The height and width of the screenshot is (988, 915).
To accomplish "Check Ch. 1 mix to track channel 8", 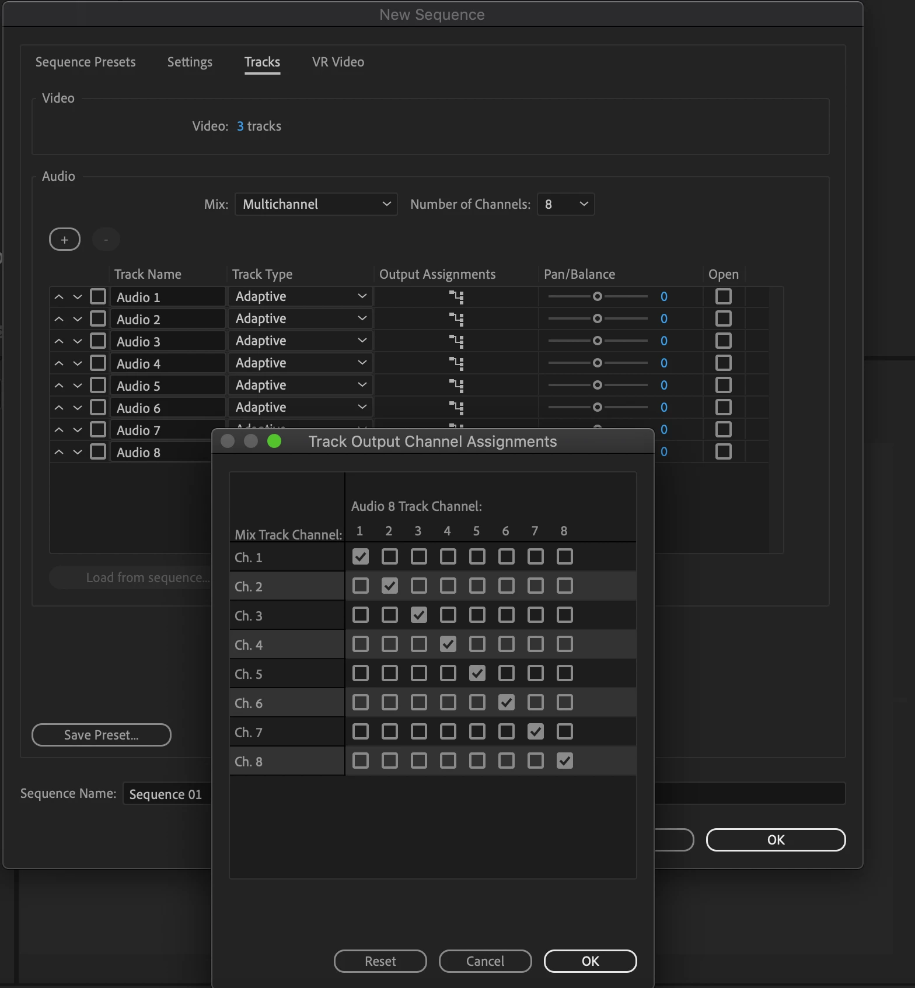I will (565, 556).
